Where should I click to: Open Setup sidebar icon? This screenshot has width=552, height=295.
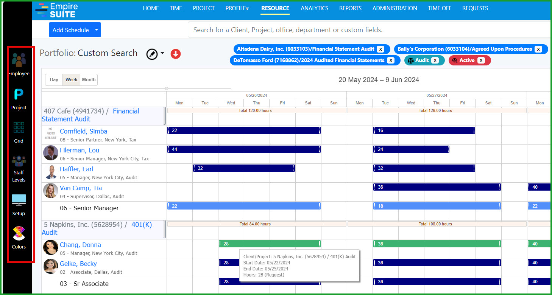pyautogui.click(x=19, y=200)
